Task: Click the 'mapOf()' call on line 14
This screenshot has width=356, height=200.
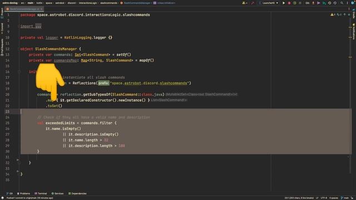Action: pyautogui.click(x=147, y=61)
